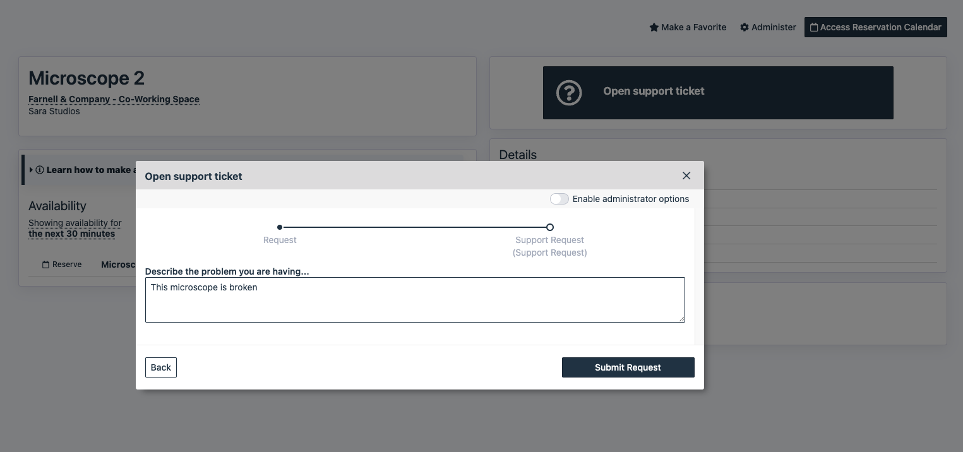
Task: Click the question mark support ticket icon
Action: pos(568,93)
